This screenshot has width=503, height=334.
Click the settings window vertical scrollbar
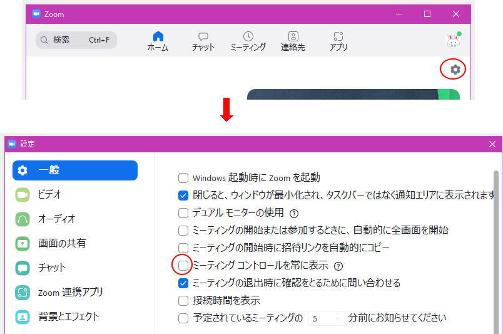point(496,253)
